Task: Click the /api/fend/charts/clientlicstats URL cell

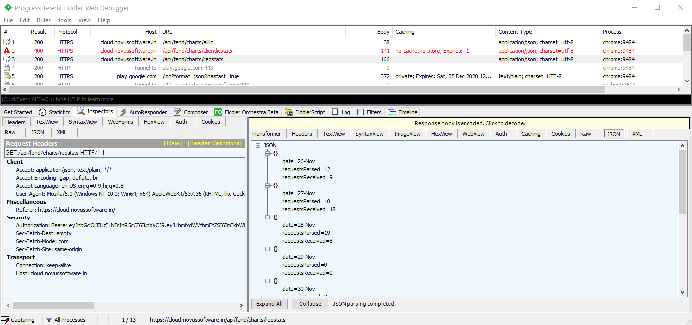Action: 197,51
